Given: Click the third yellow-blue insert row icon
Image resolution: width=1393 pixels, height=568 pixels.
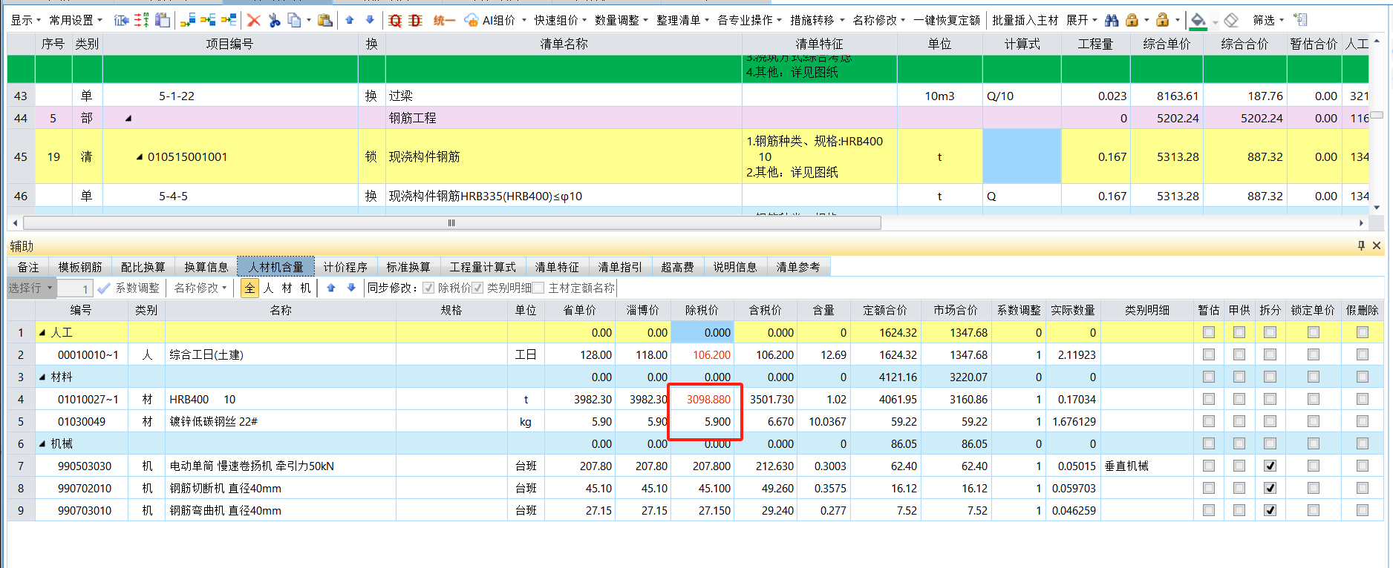Looking at the screenshot, I should [229, 20].
